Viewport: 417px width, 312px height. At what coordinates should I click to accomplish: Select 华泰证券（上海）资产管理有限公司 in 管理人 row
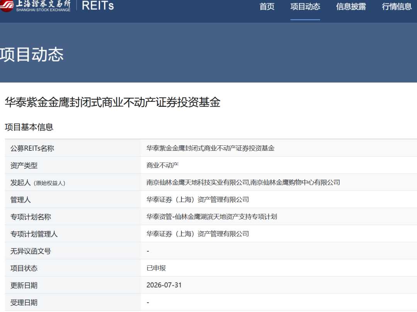pos(198,199)
